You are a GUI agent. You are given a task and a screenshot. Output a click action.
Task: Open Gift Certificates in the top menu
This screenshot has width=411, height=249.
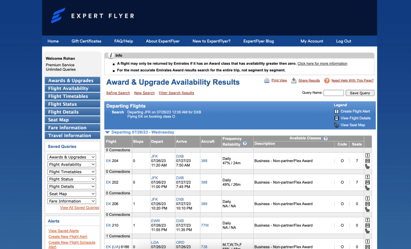point(86,41)
